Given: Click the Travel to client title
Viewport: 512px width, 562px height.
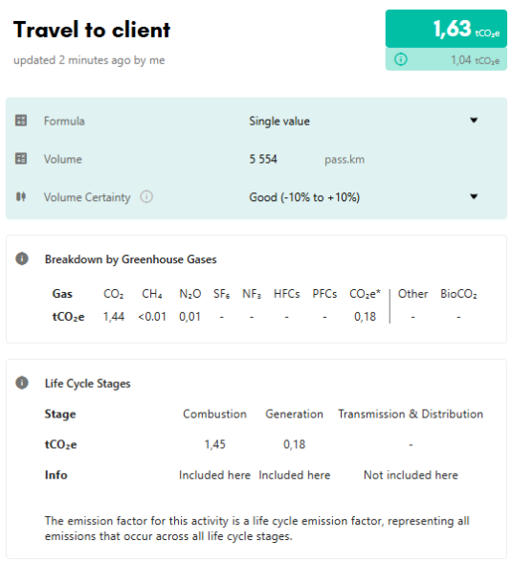Looking at the screenshot, I should (x=92, y=30).
